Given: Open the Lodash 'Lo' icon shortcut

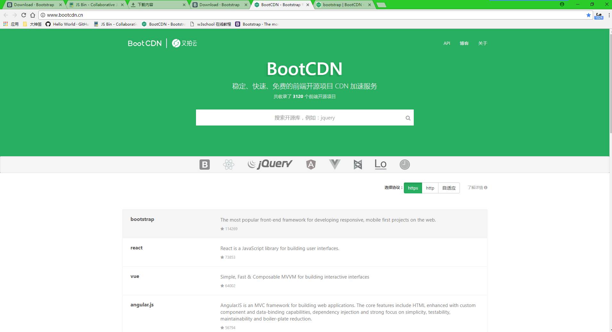Looking at the screenshot, I should click(x=380, y=165).
